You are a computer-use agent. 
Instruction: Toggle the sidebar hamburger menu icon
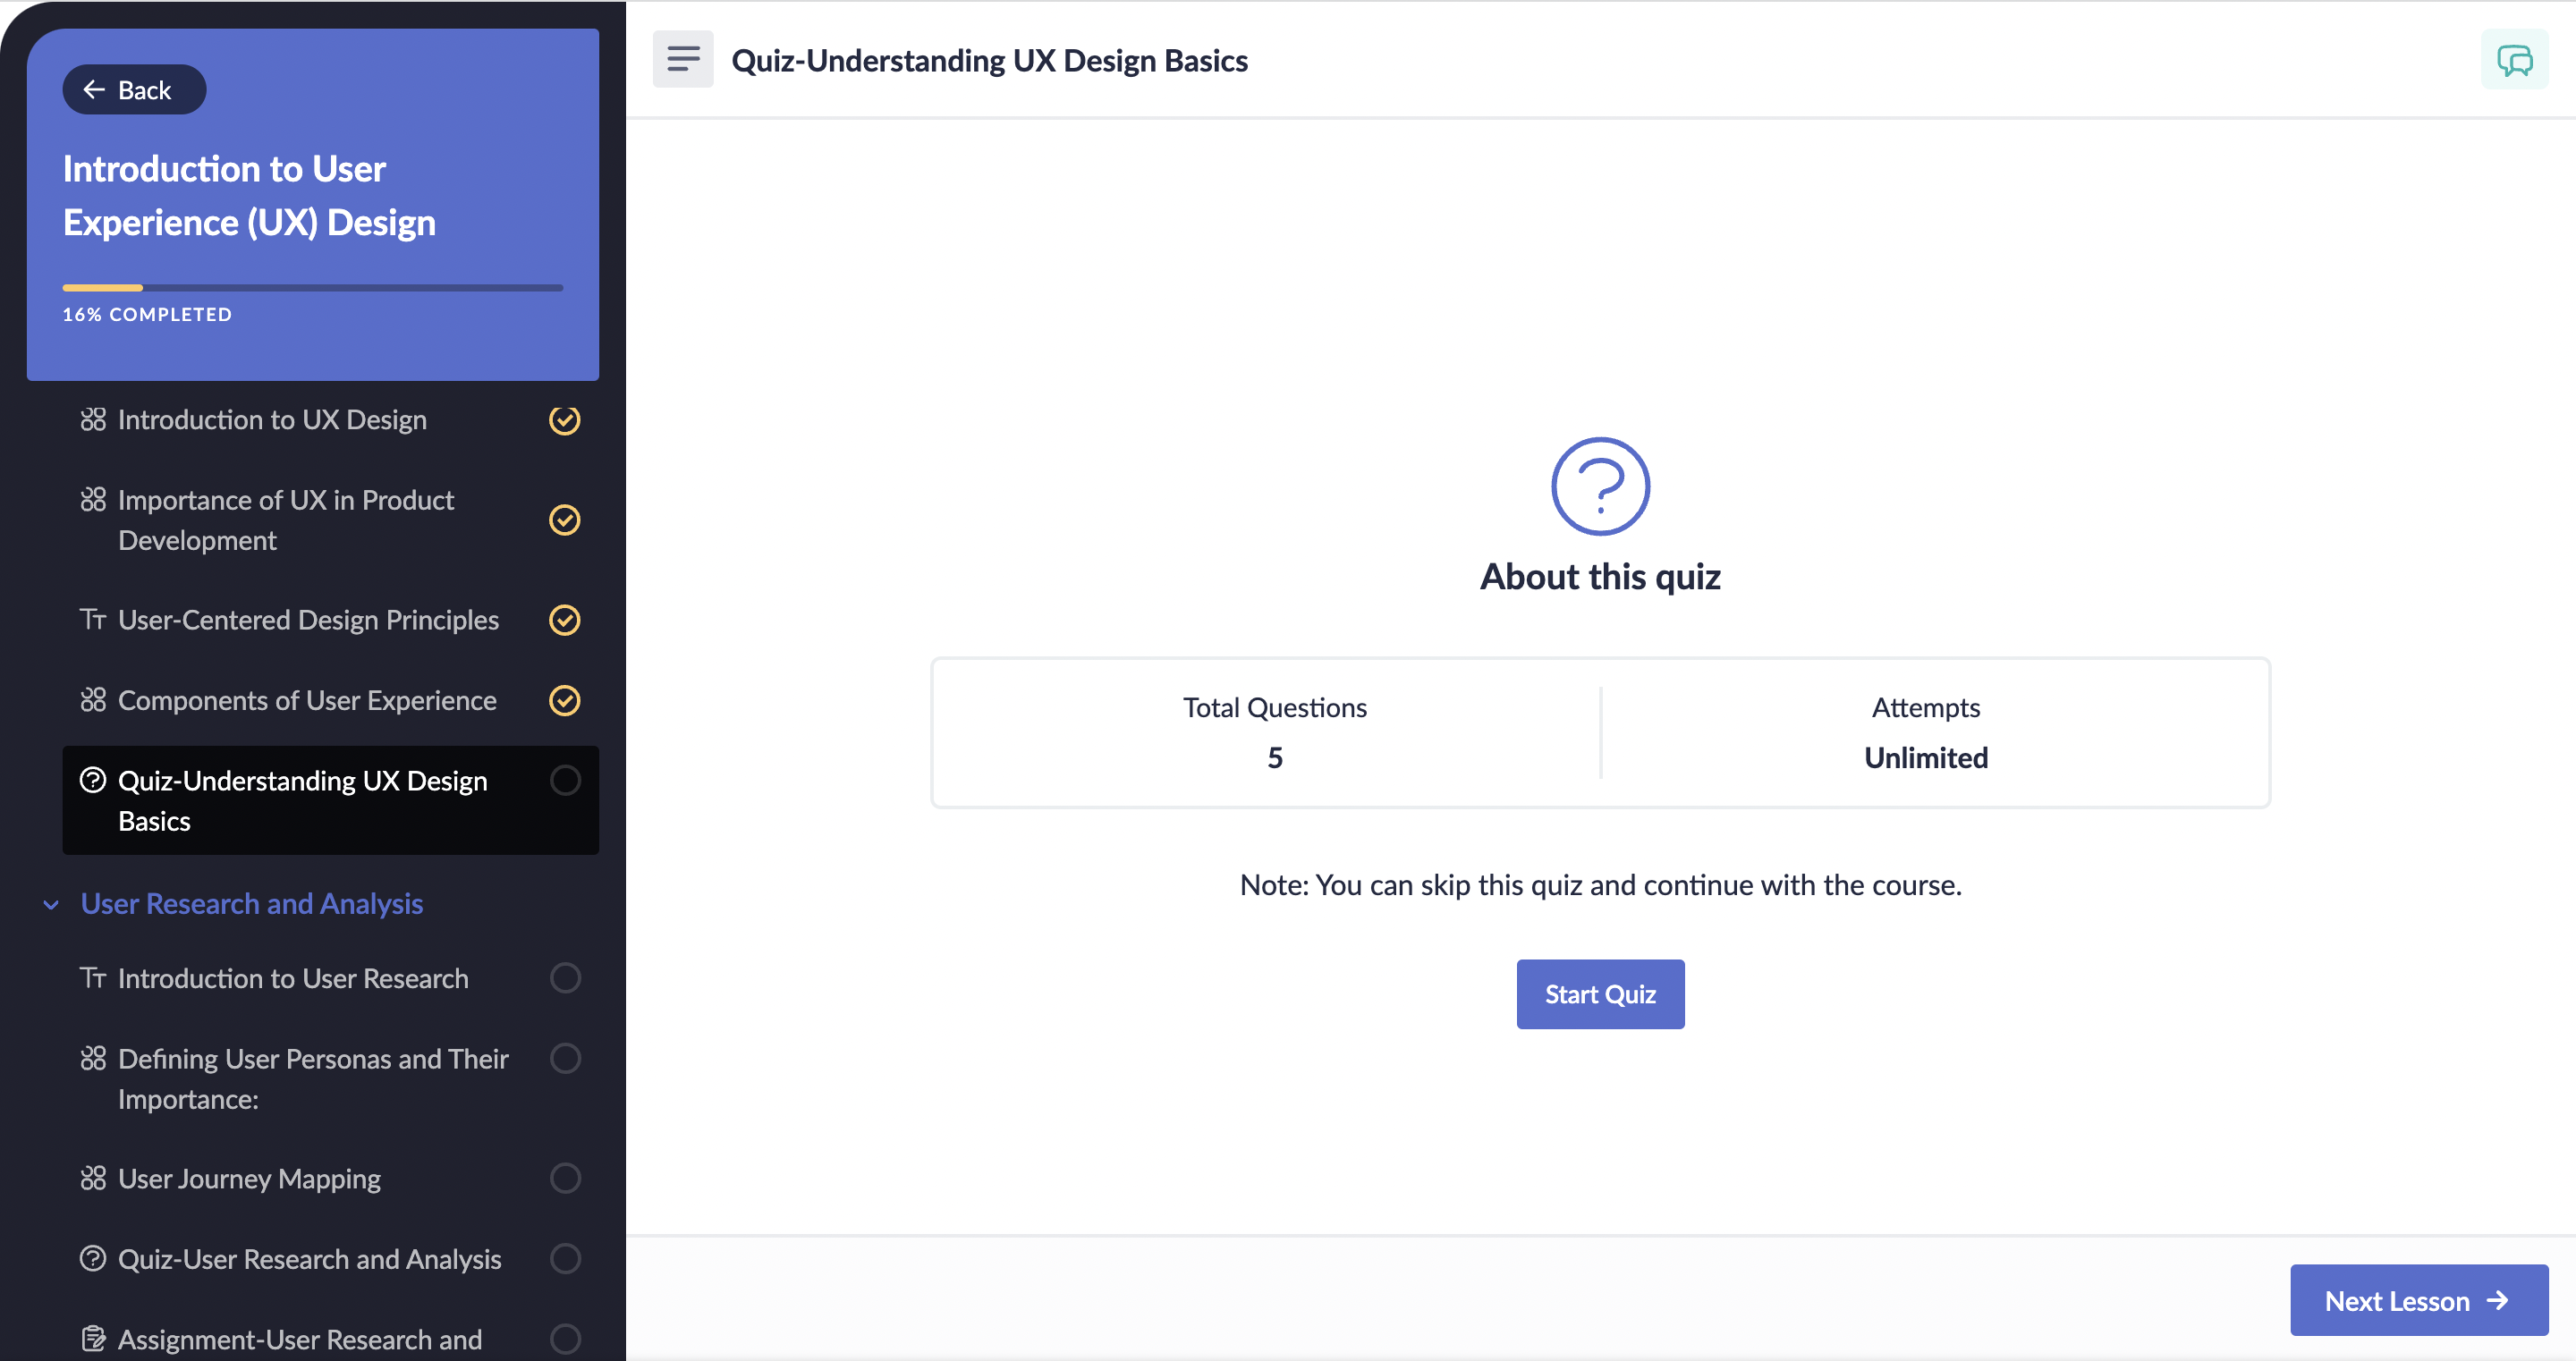tap(683, 59)
